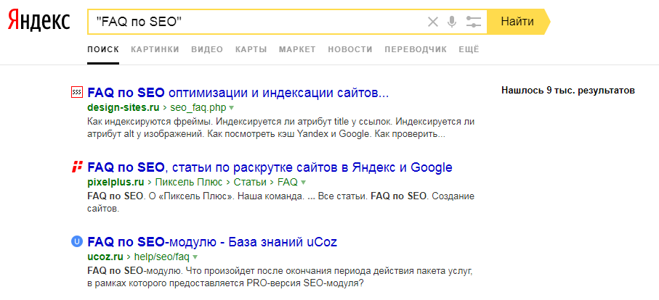The width and height of the screenshot is (659, 300).
Task: Open the Карты tab
Action: pyautogui.click(x=251, y=49)
